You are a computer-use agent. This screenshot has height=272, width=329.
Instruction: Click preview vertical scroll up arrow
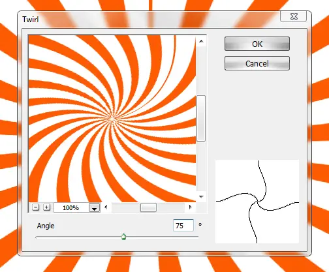pos(201,41)
